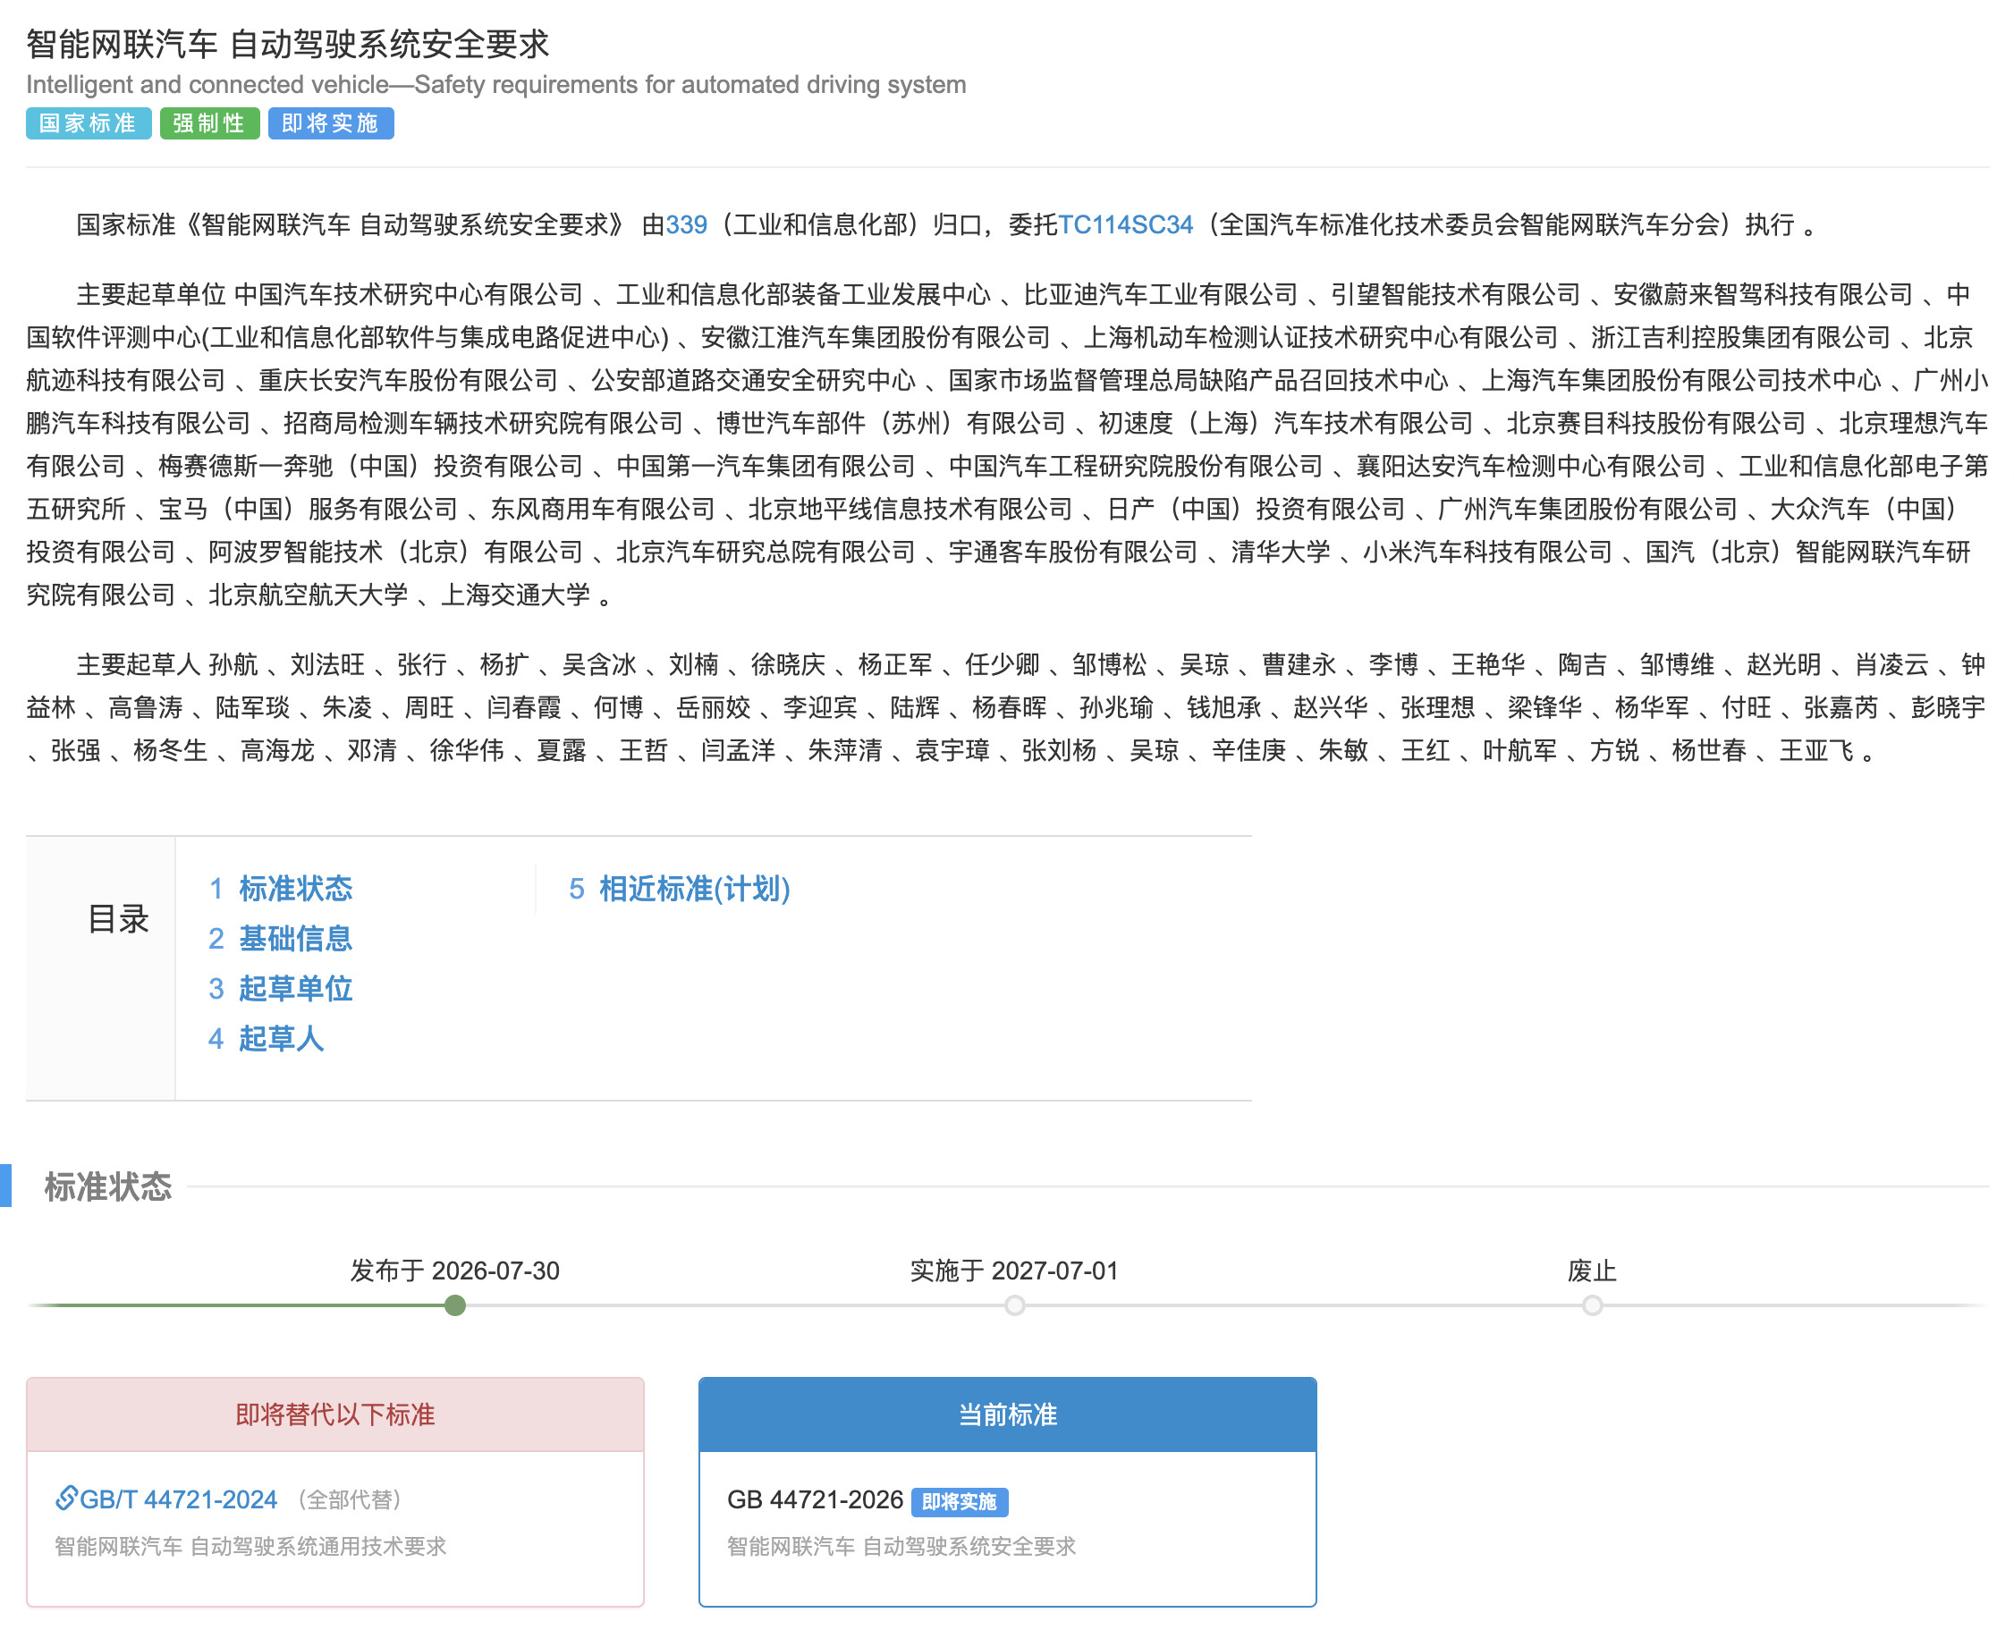Click the (全部代替) note
Image resolution: width=2014 pixels, height=1638 pixels.
coord(351,1499)
